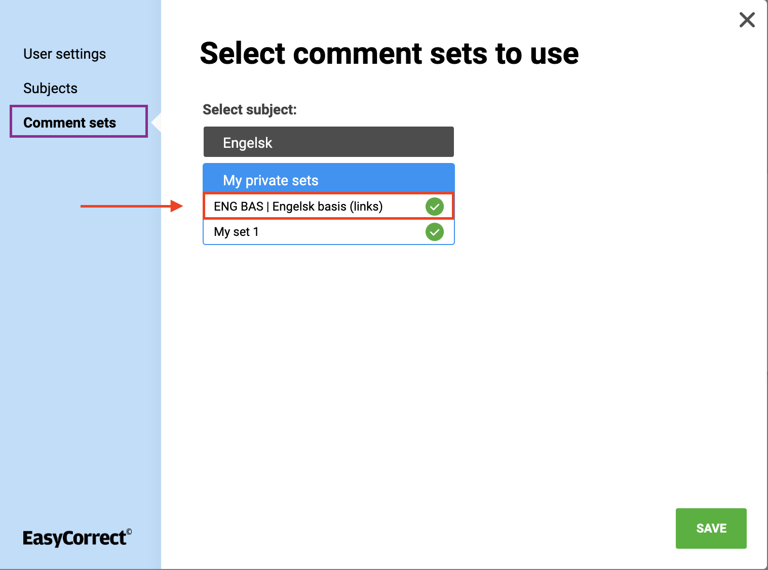Open the Engelsk subject dropdown
768x570 pixels.
click(328, 142)
